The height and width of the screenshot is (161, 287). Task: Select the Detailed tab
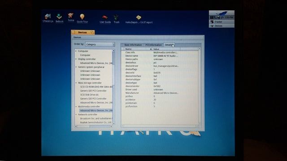pyautogui.click(x=169, y=45)
